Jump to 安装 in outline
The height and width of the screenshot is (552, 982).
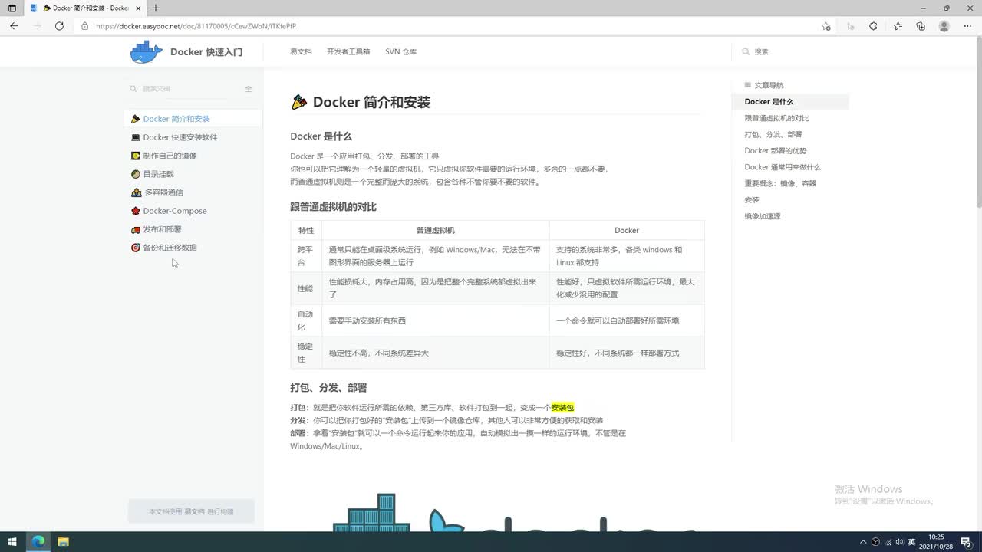pyautogui.click(x=752, y=200)
